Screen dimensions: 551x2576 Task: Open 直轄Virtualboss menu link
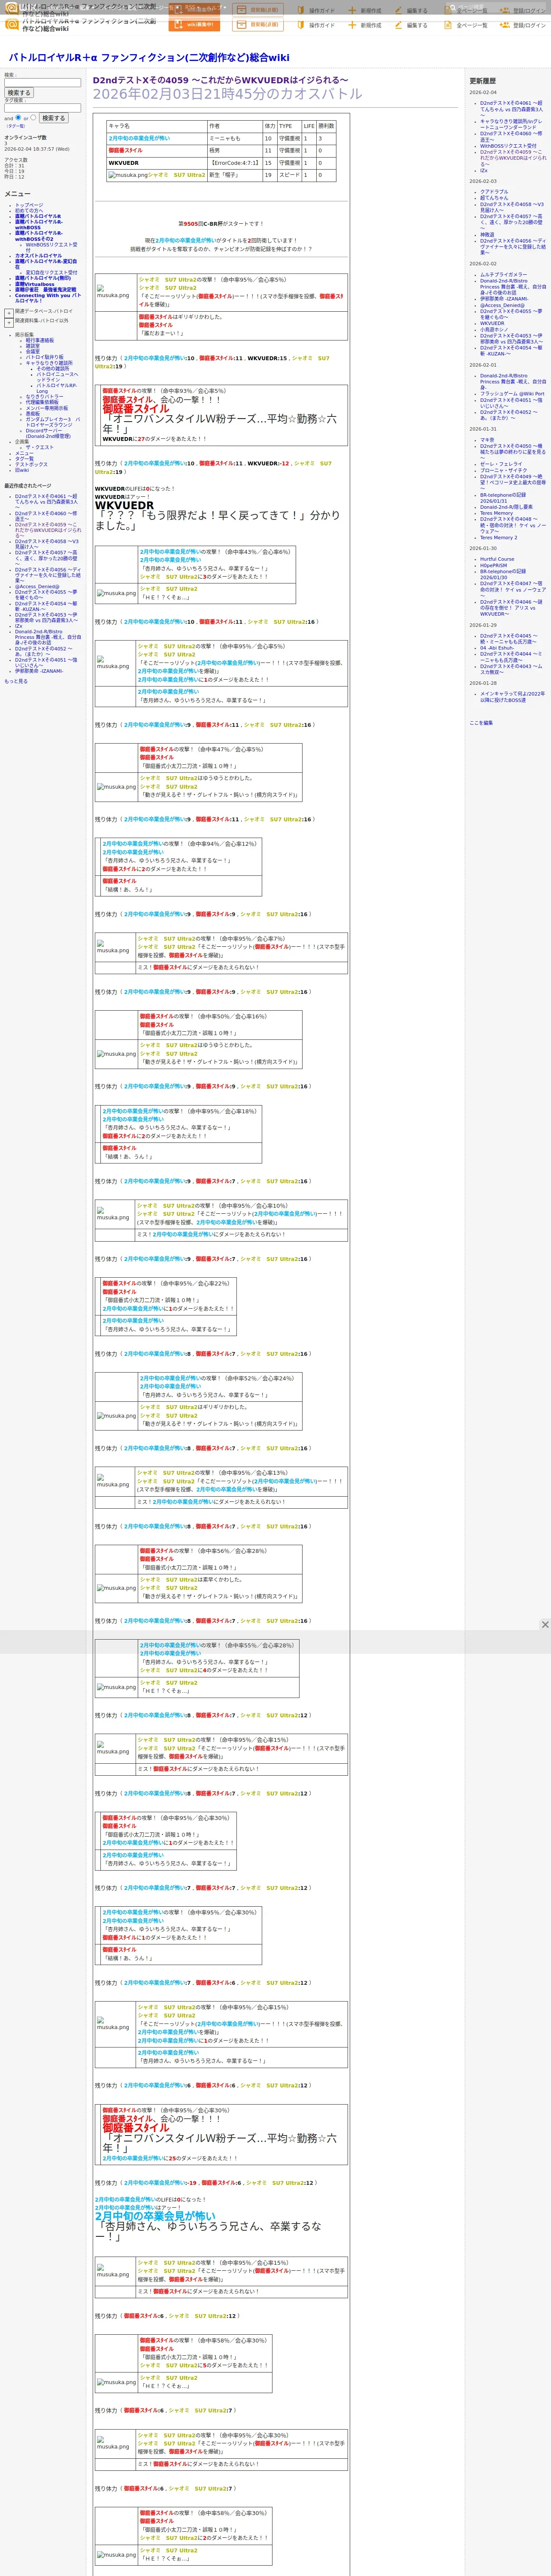35,284
